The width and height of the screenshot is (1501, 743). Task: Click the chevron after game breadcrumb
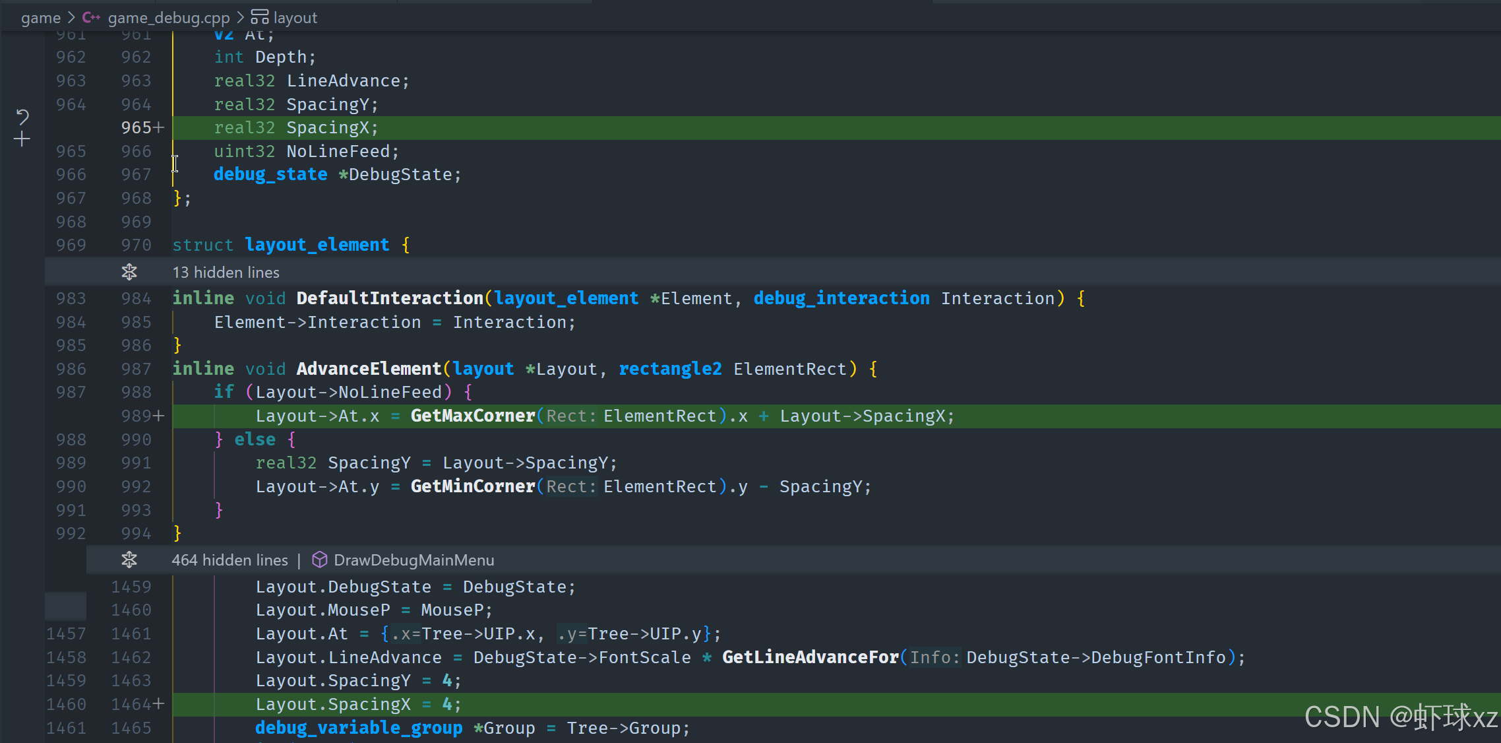coord(71,18)
